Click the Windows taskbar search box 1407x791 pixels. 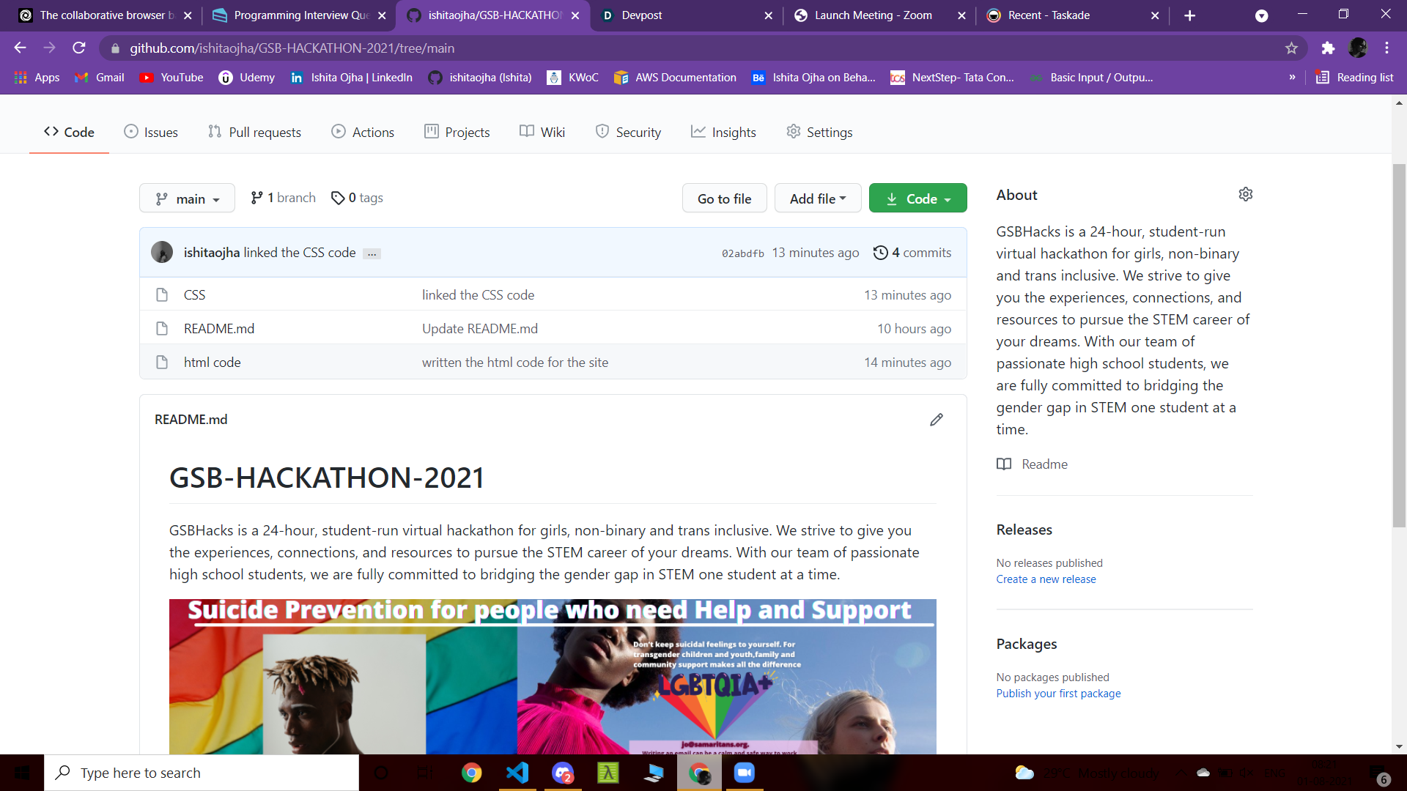[202, 773]
